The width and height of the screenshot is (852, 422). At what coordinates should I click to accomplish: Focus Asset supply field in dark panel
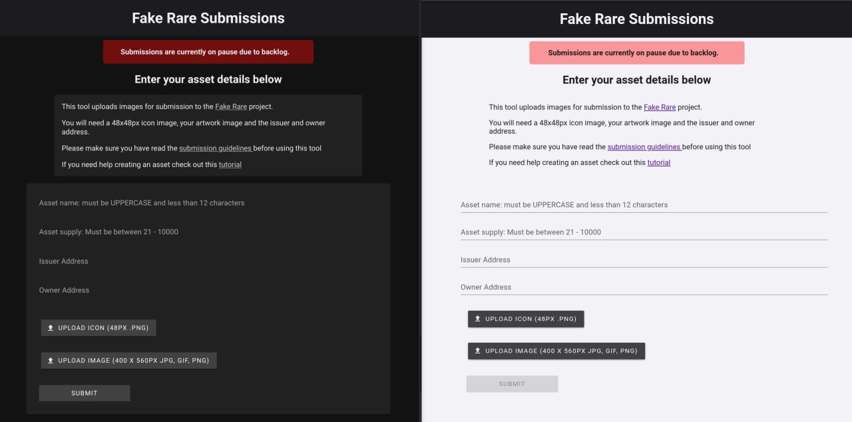click(208, 232)
